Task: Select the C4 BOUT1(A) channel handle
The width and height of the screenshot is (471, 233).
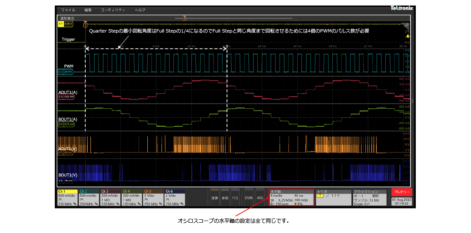Action: pos(66,124)
